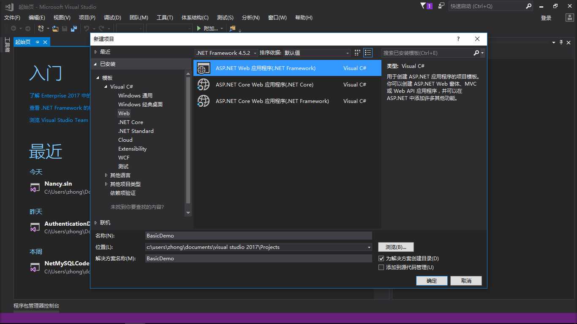Click the template search magnifier icon

click(476, 53)
